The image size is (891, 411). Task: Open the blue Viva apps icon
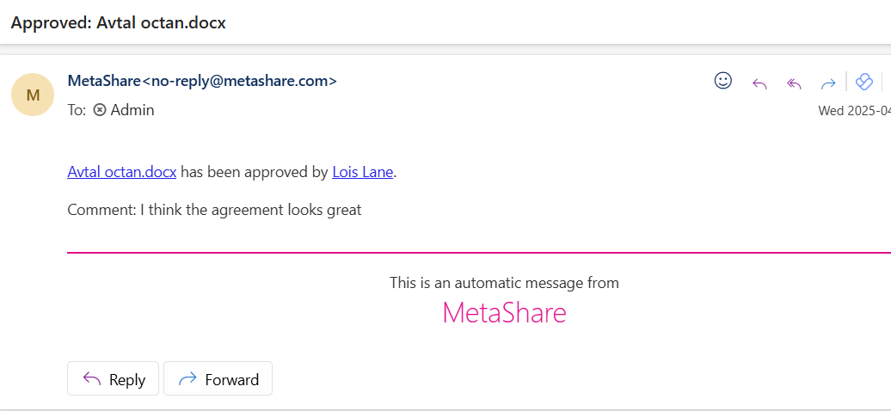(x=864, y=82)
